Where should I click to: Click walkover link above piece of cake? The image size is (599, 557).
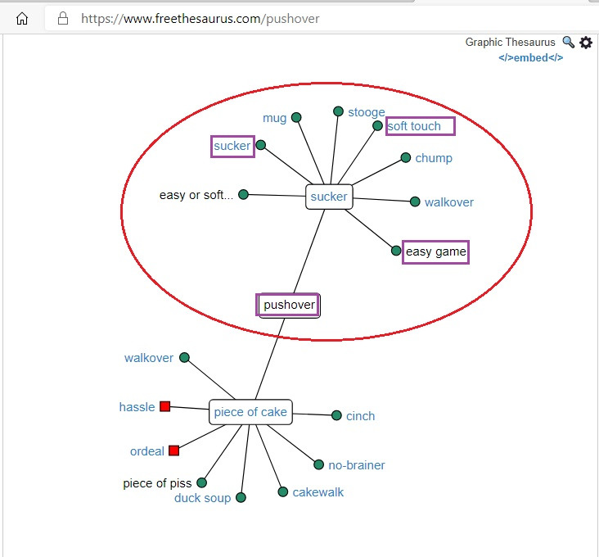[x=149, y=358]
